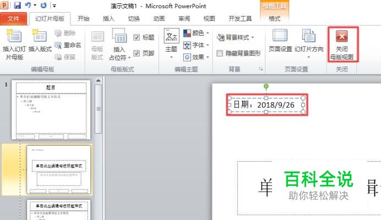Click Insert Slide Master icon
Image resolution: width=381 pixels, height=220 pixels.
point(14,36)
